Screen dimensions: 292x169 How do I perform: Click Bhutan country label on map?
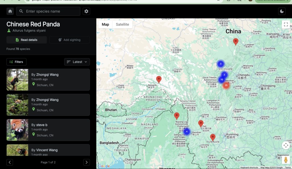click(111, 110)
